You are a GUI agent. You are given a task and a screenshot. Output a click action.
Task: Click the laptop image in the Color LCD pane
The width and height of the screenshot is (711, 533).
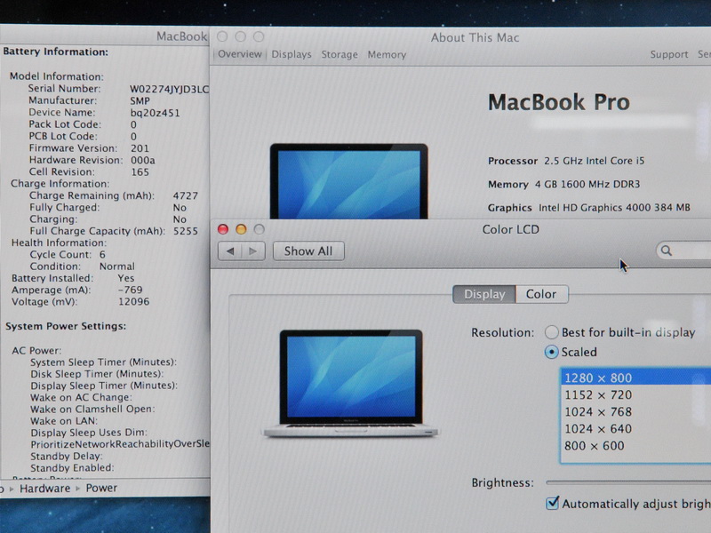coord(350,384)
